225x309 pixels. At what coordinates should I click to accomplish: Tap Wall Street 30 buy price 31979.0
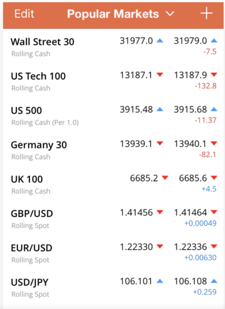pyautogui.click(x=190, y=41)
